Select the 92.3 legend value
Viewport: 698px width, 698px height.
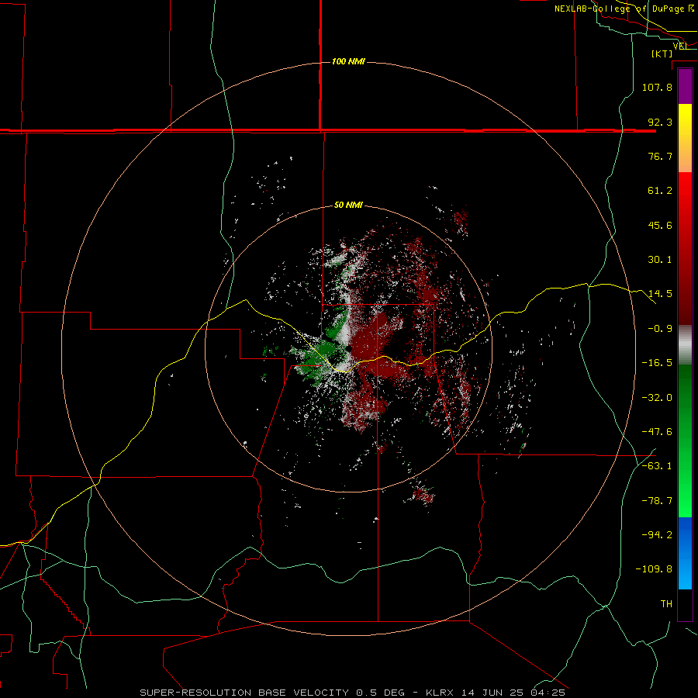(660, 122)
